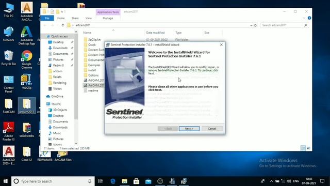Click the volume icon in system tray

(289, 181)
